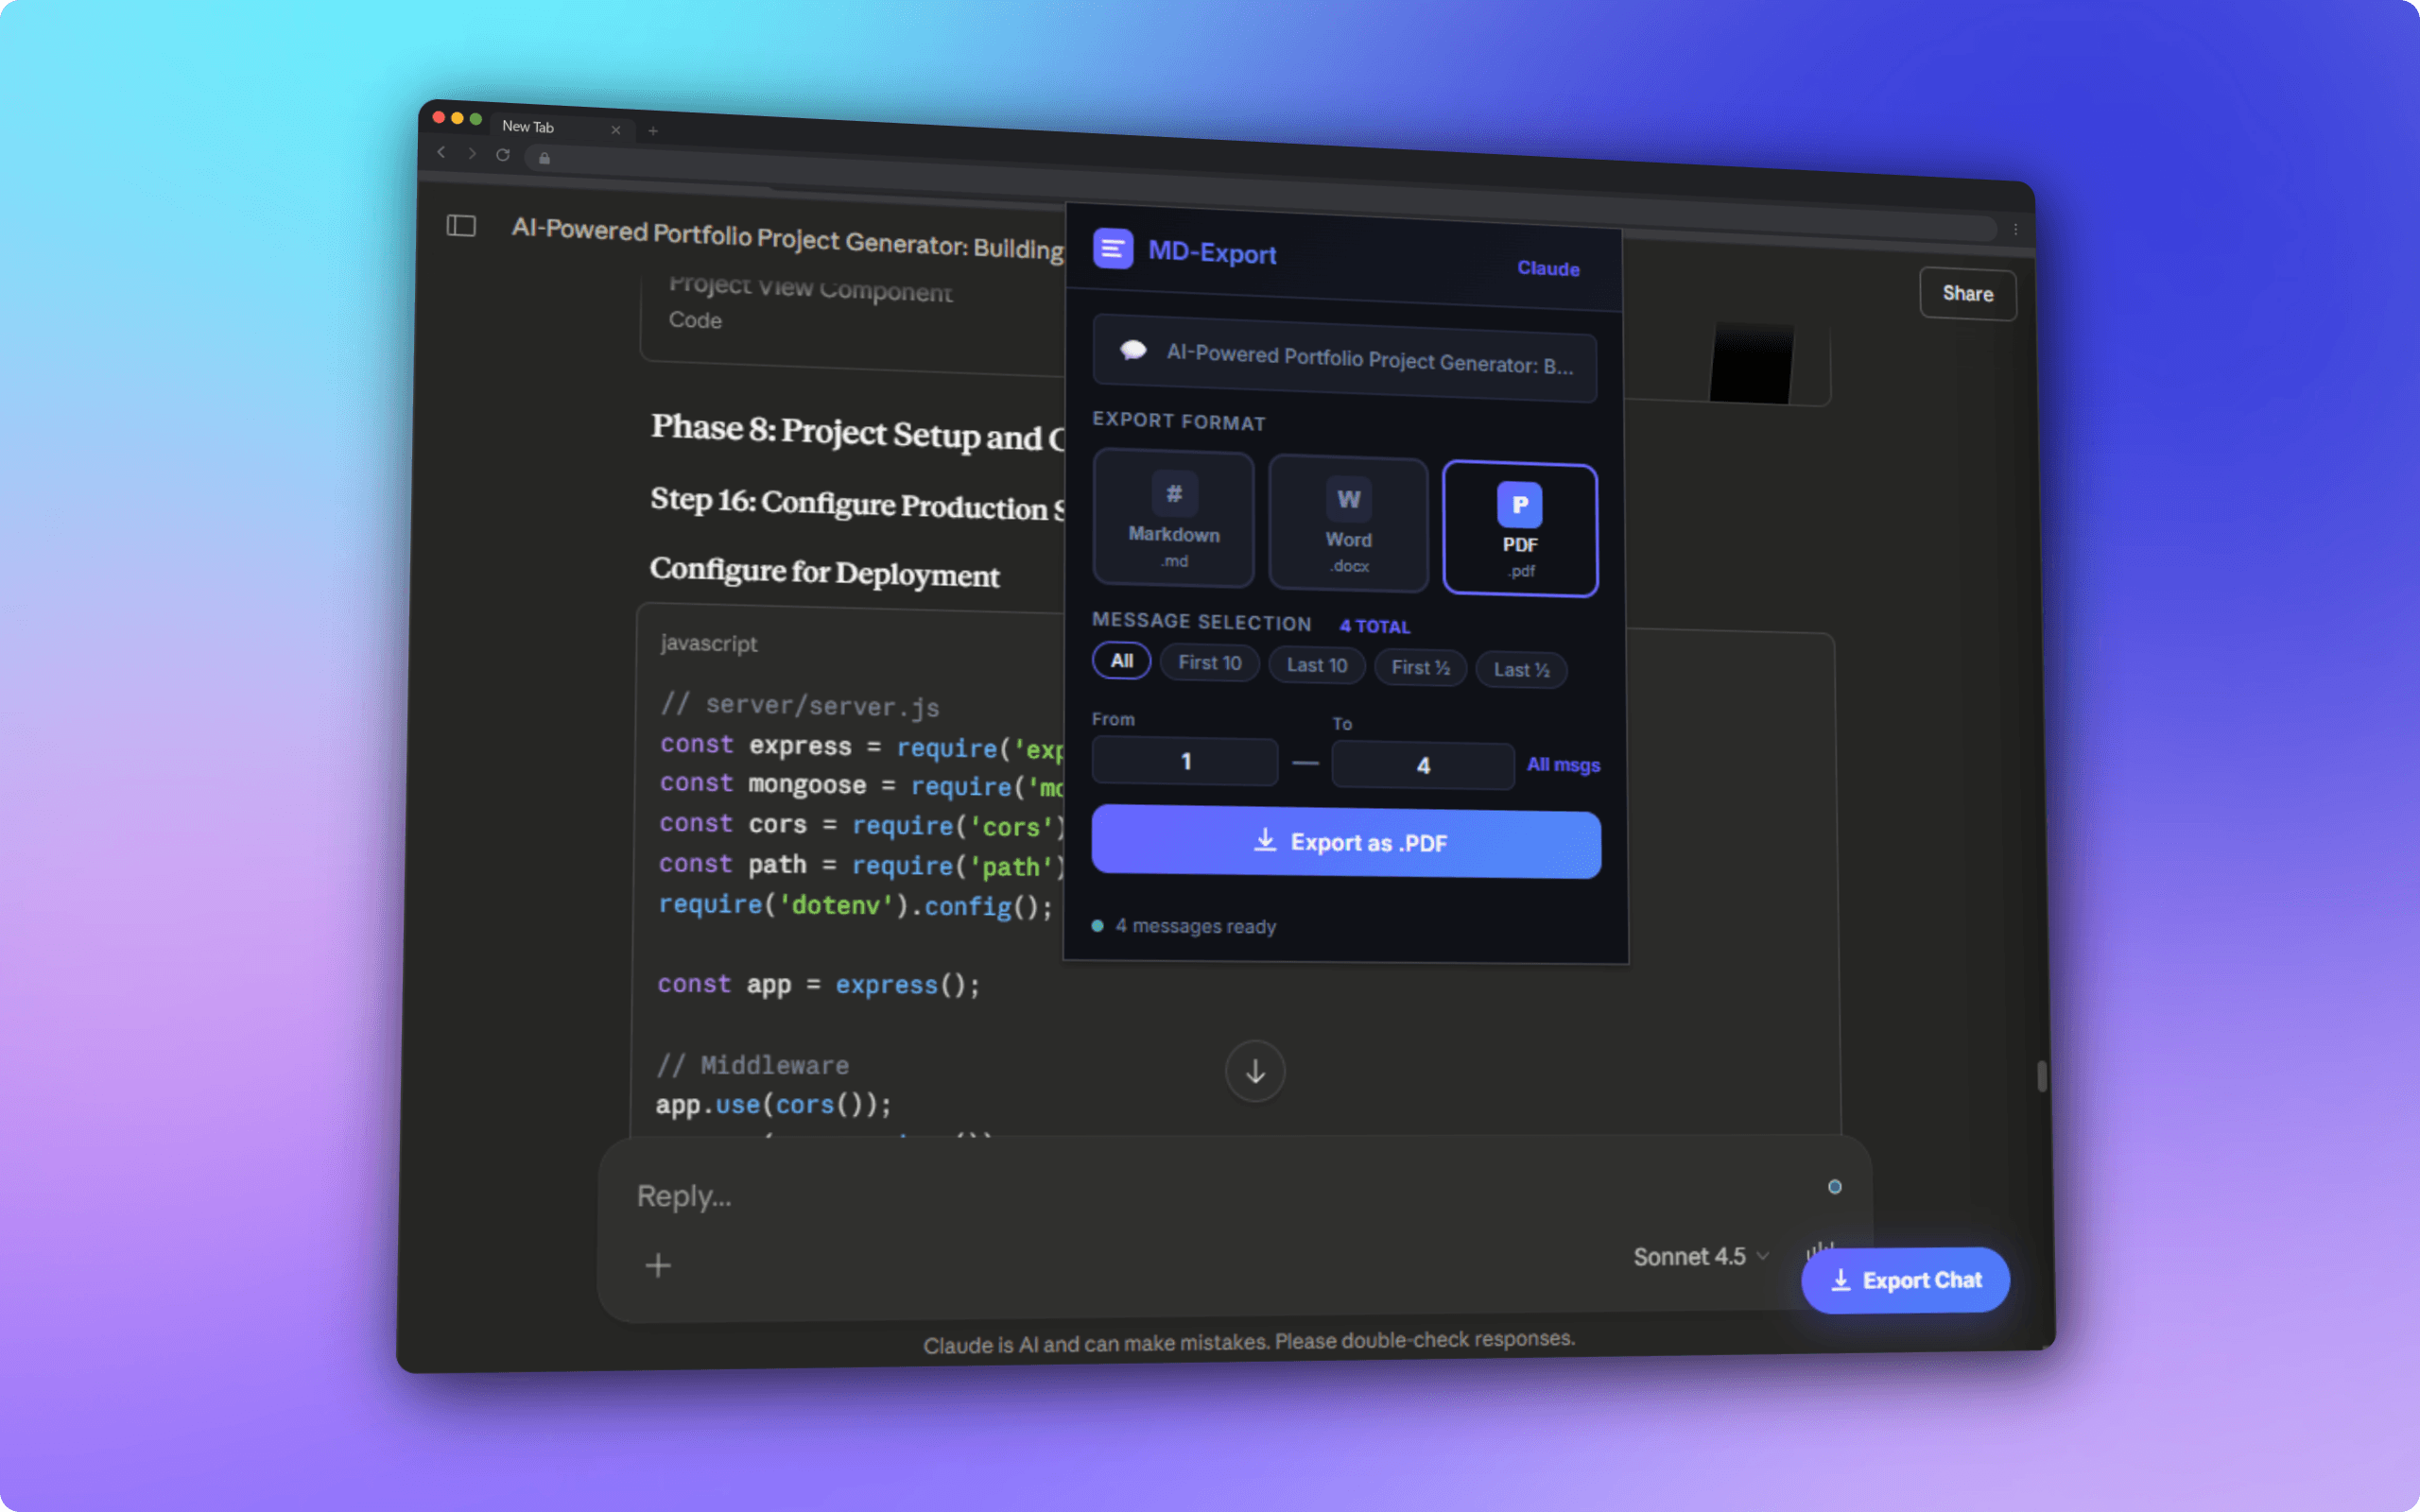
Task: Open the Sonnet 4.5 model dropdown
Action: [1701, 1257]
